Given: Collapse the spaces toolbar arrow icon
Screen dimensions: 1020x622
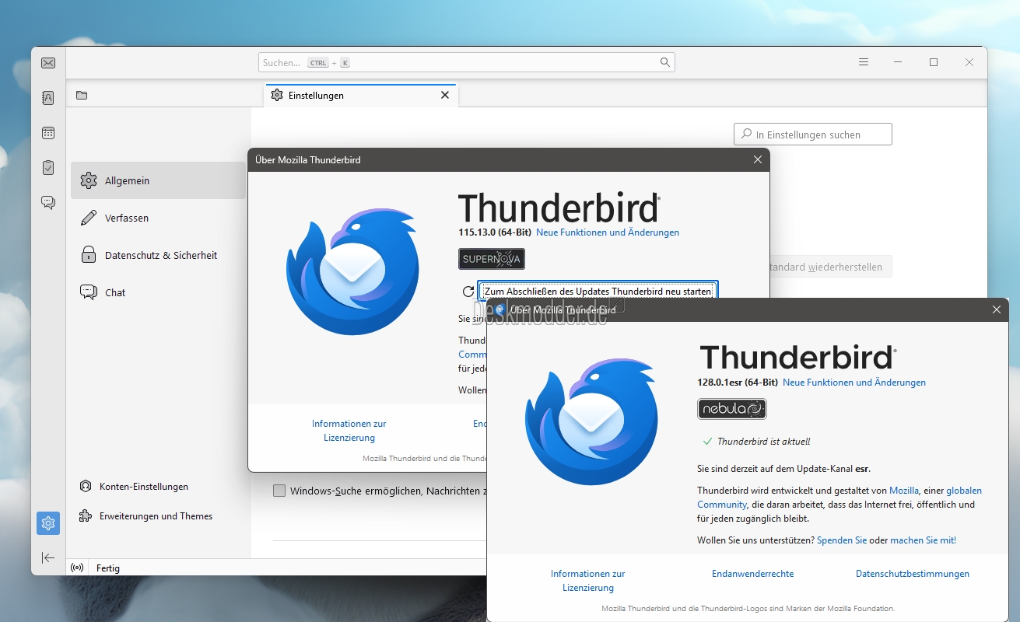Looking at the screenshot, I should (48, 557).
